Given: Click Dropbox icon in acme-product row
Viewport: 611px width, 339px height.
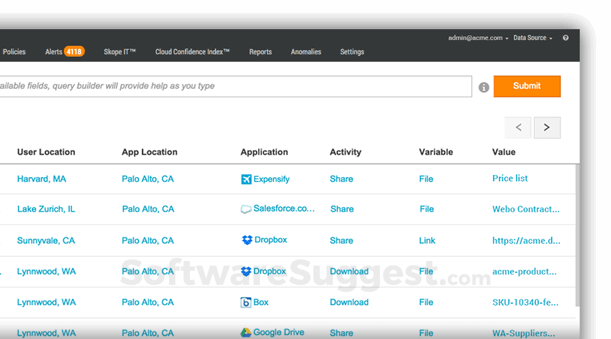Looking at the screenshot, I should [x=246, y=271].
